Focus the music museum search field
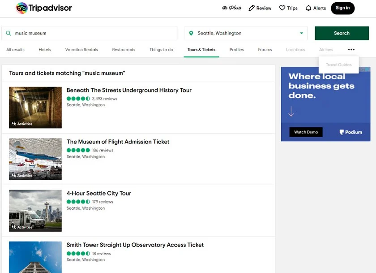Screen dimensions: 376x273 [90, 33]
